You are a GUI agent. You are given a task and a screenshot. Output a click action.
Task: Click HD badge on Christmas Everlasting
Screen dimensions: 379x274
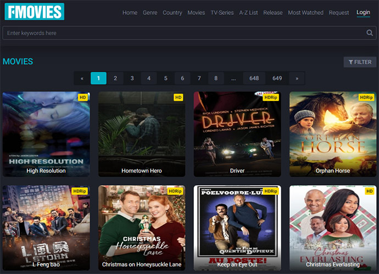pyautogui.click(x=369, y=191)
